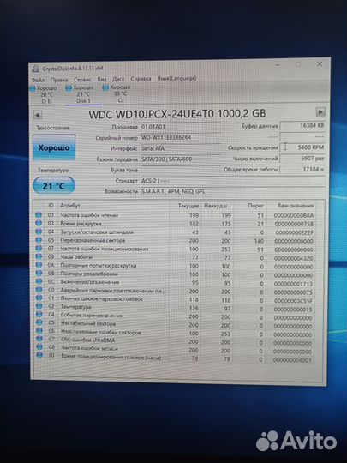Screen dimensions: 347x463
Task: Click the 5400 RPM rotation speed value
Action: tap(302, 147)
